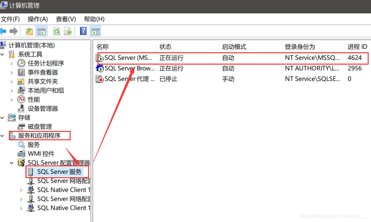
Task: Select the 设备管理器 tree item
Action: 43,108
